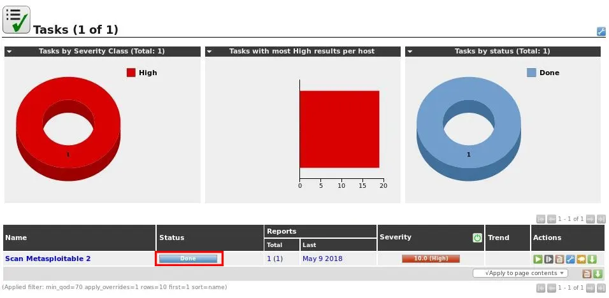
Task: Click the bulk trashcan icon below the table
Action: [x=587, y=274]
